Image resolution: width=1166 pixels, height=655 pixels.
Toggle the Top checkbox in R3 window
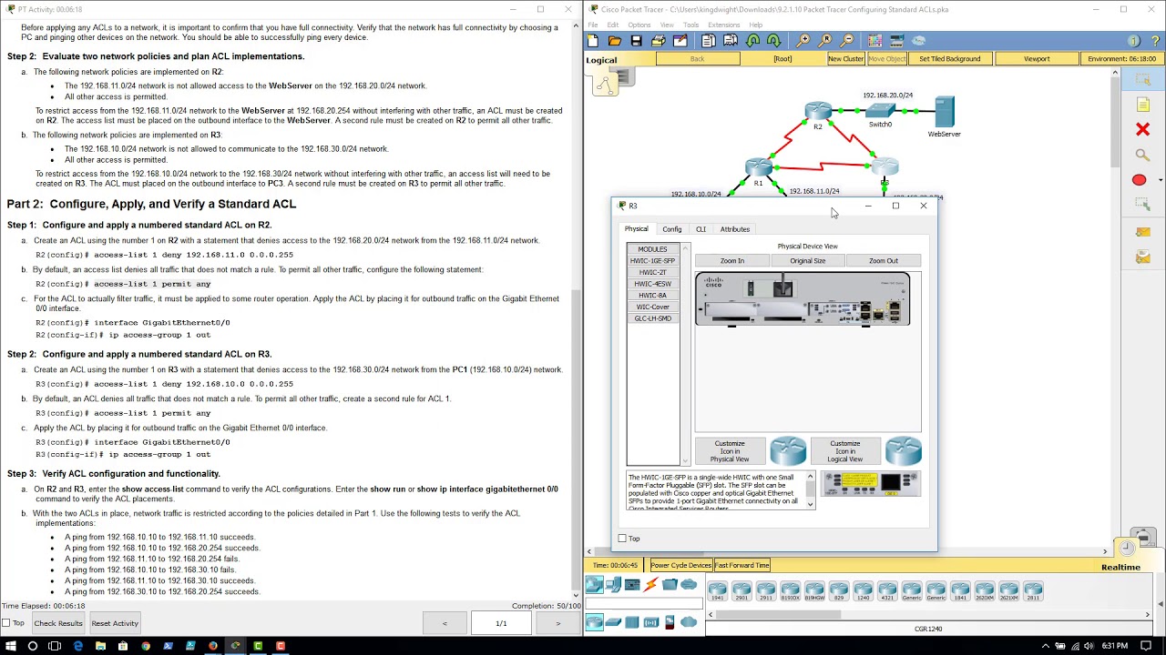pyautogui.click(x=622, y=539)
